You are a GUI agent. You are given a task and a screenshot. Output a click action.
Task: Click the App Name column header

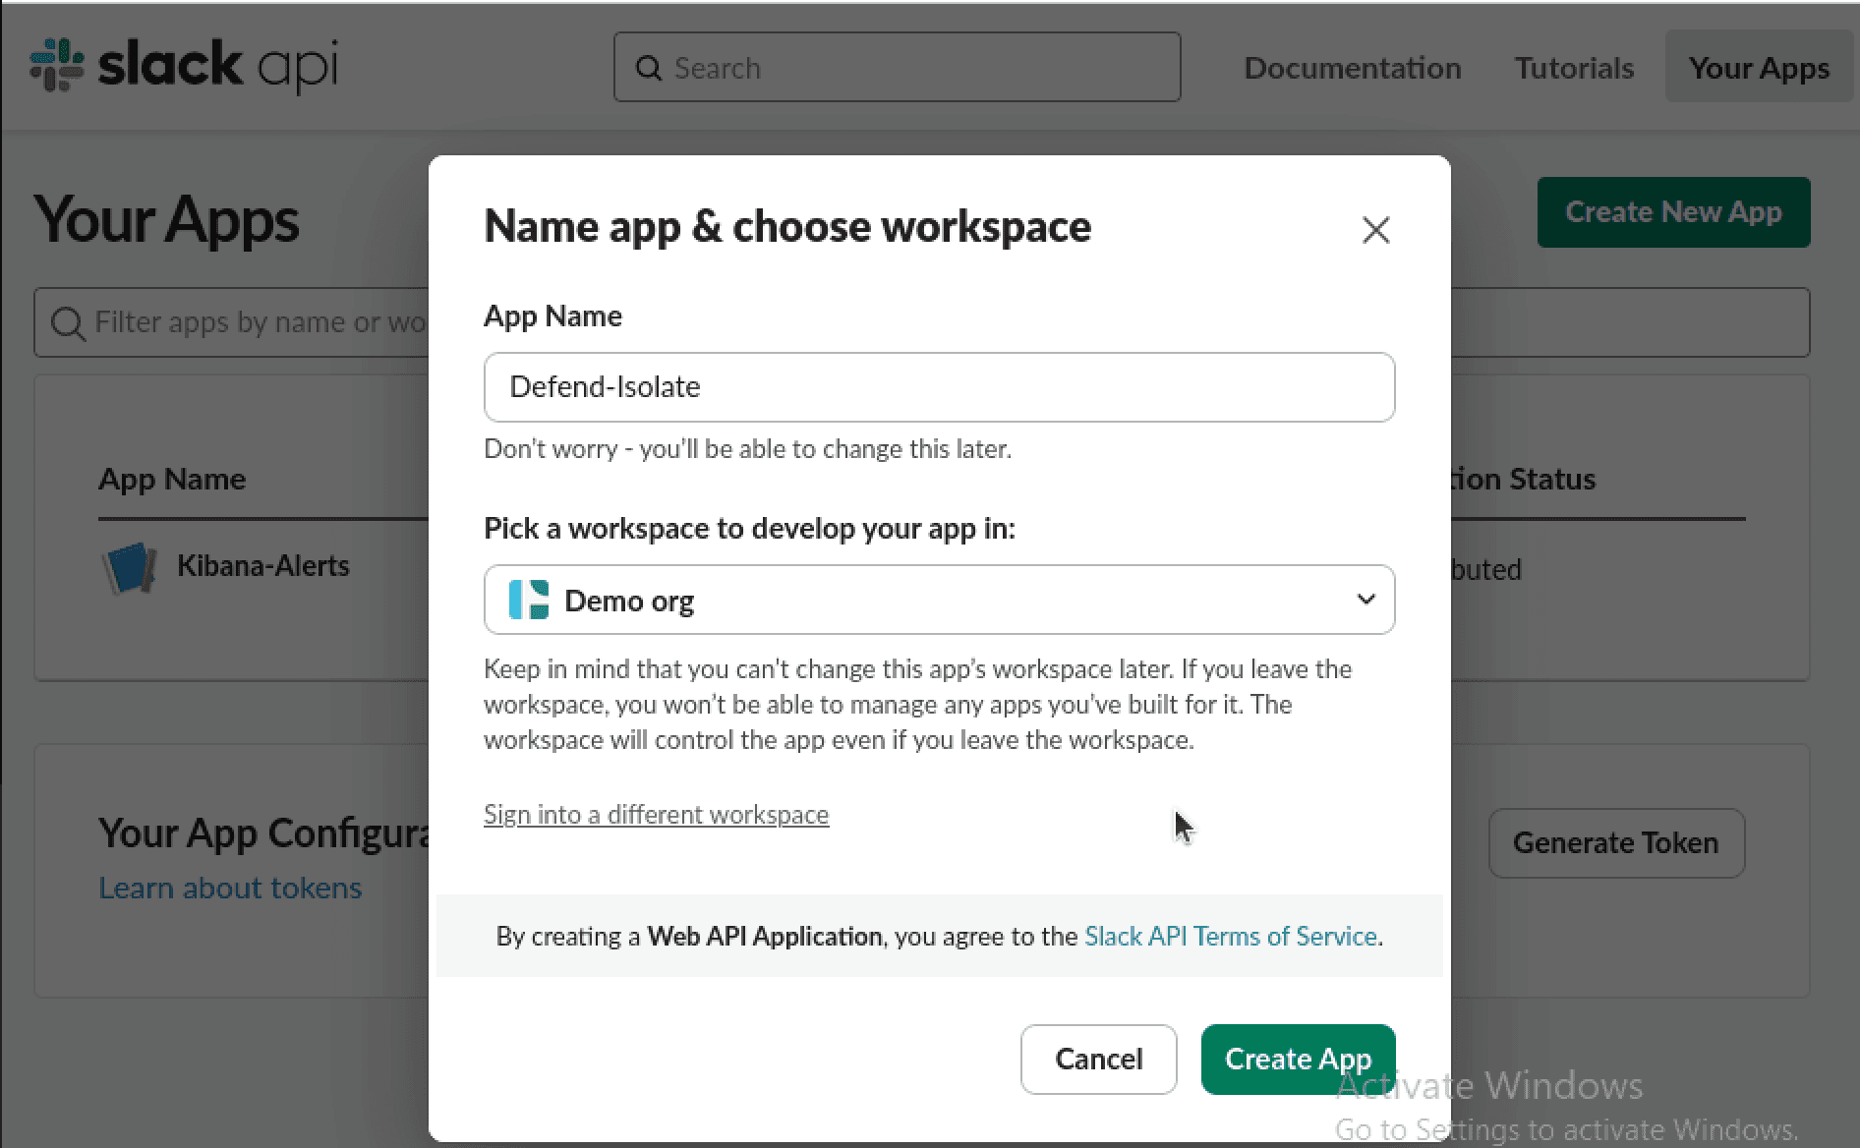172,479
